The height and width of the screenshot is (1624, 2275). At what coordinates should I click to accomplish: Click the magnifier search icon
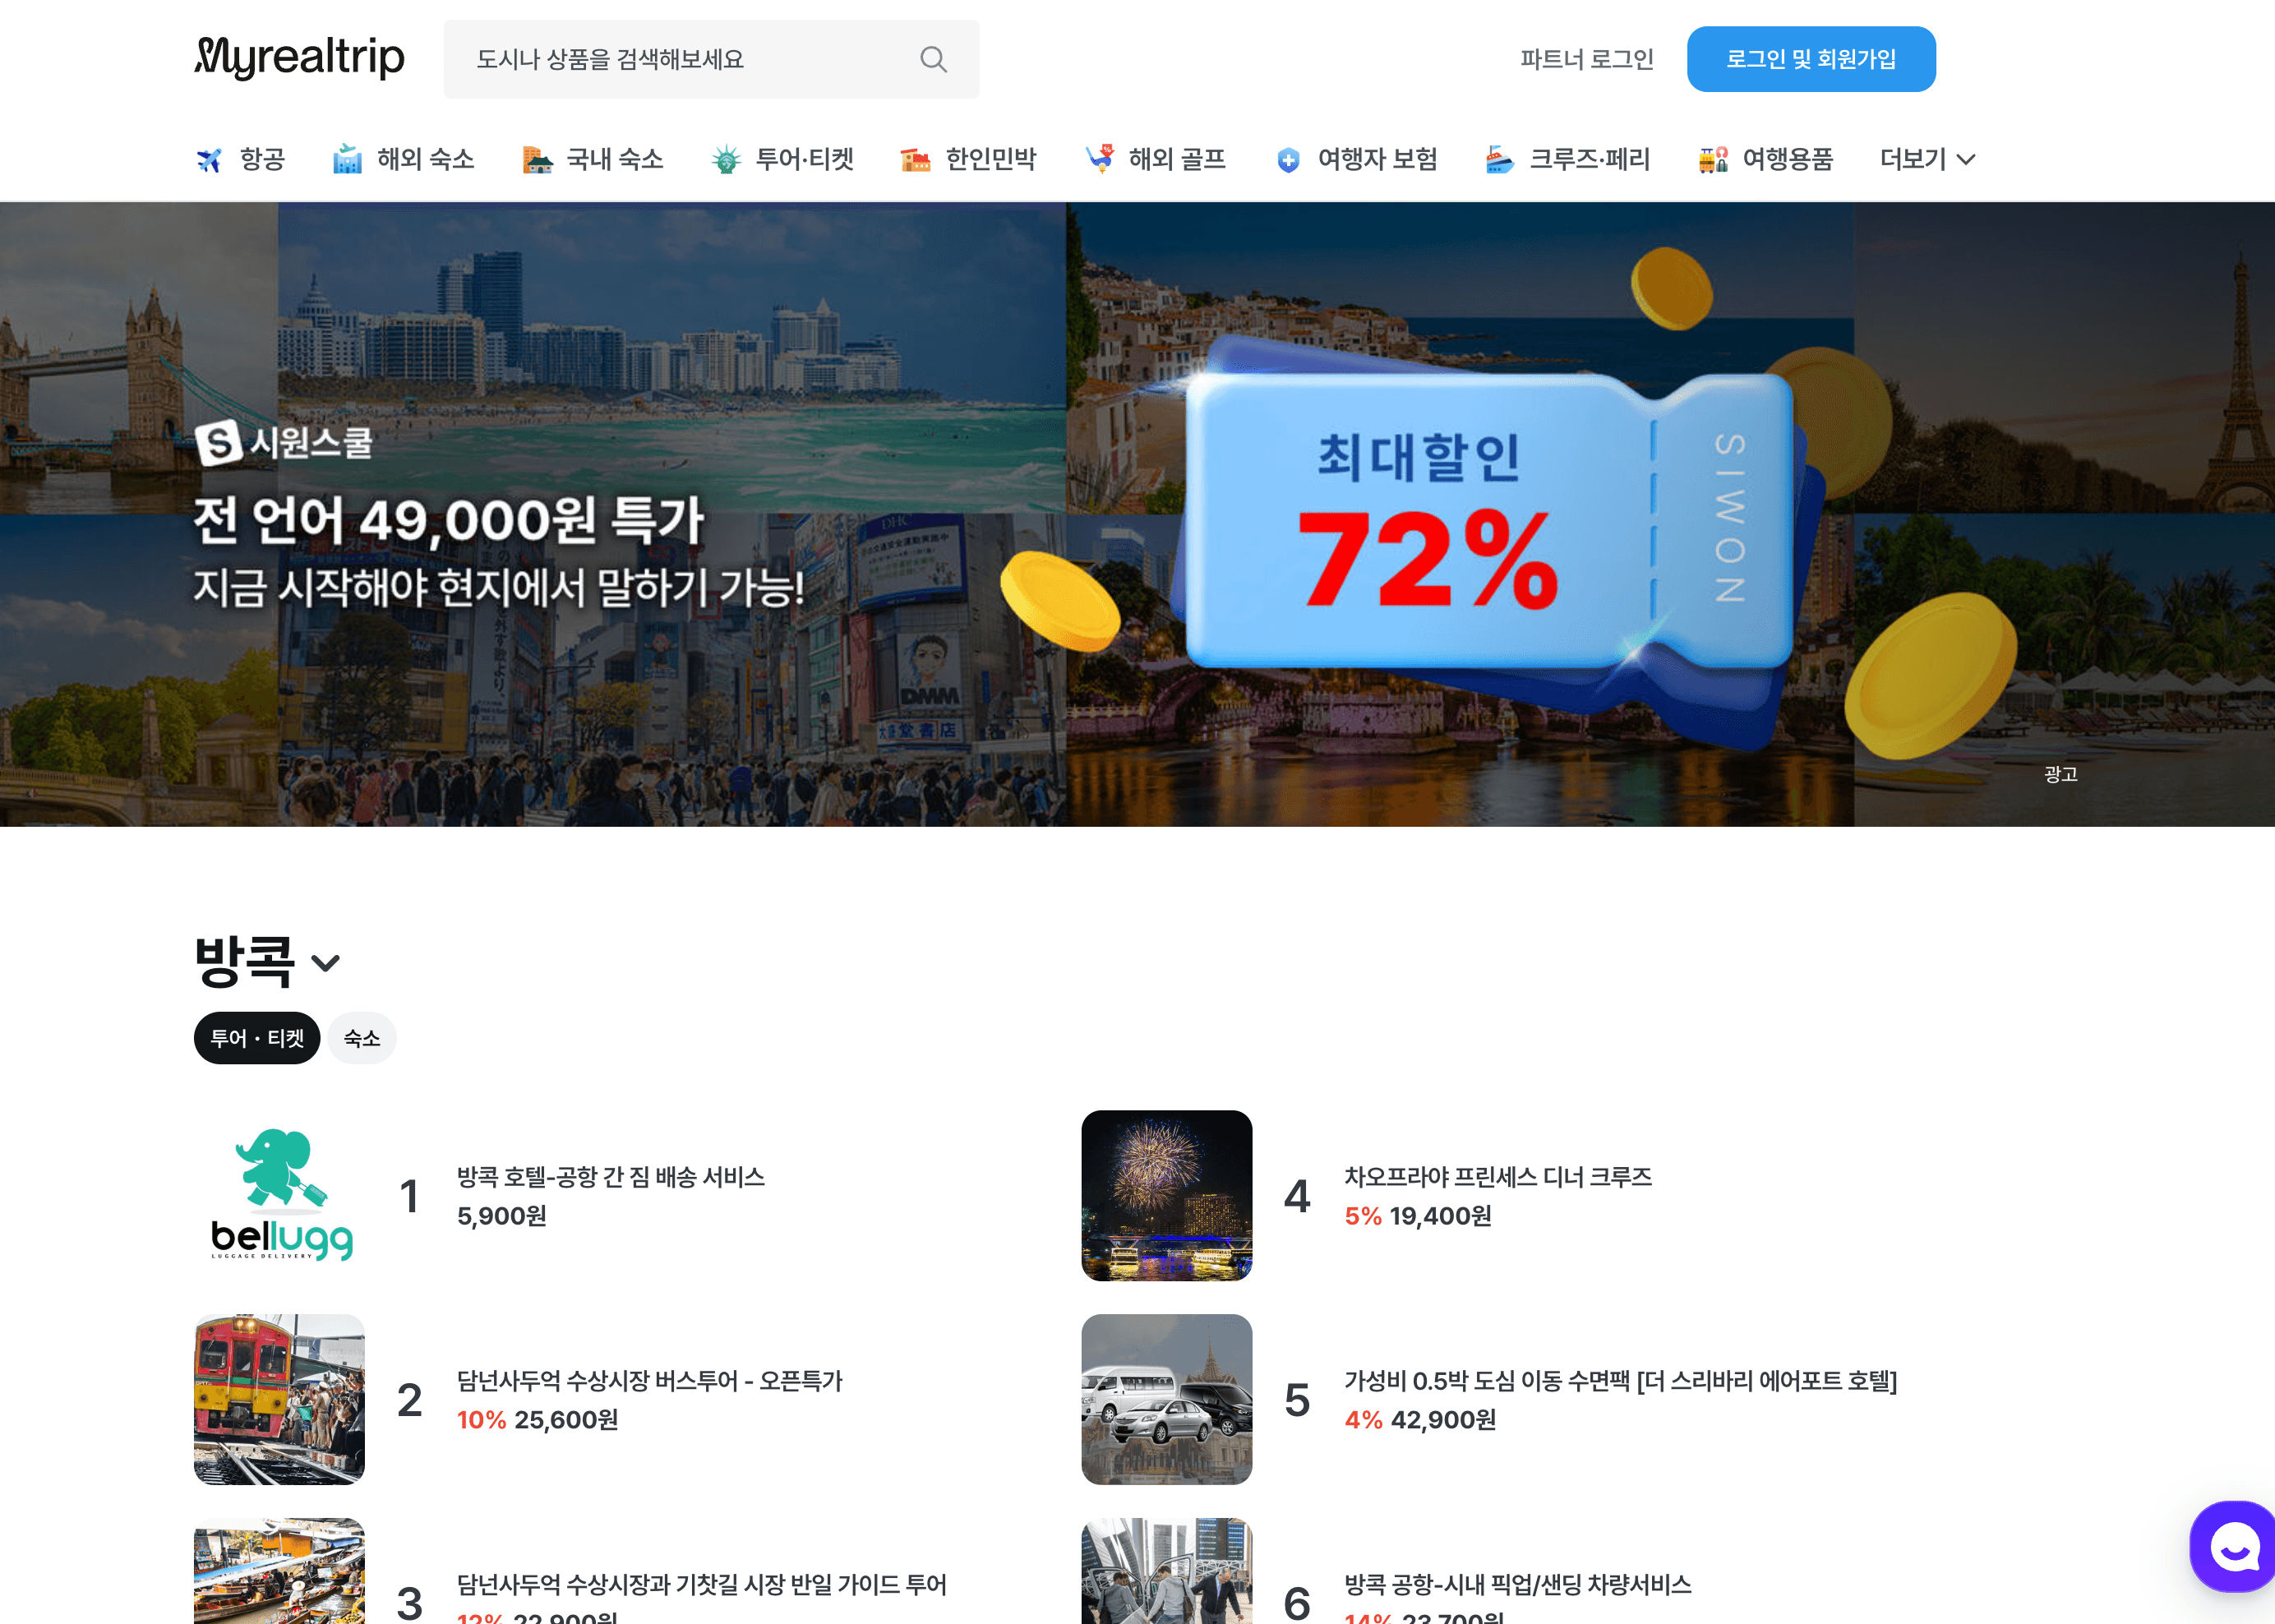pyautogui.click(x=932, y=59)
